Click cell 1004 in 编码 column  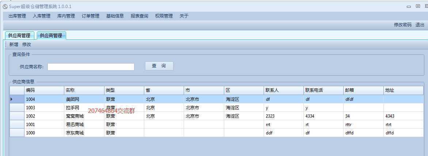point(44,99)
